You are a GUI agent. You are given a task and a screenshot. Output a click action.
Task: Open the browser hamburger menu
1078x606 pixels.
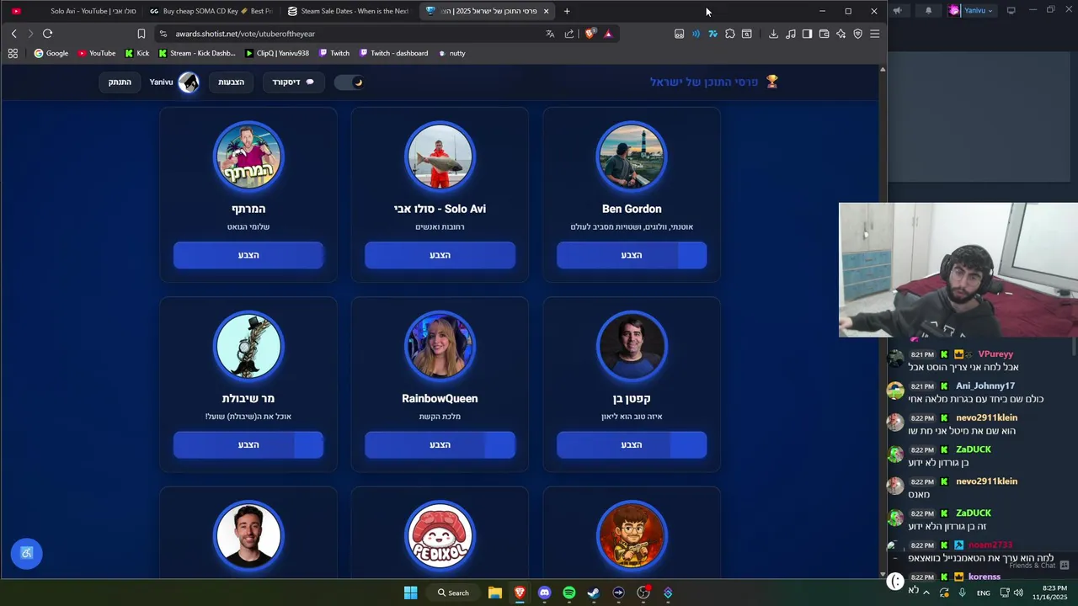pos(874,34)
